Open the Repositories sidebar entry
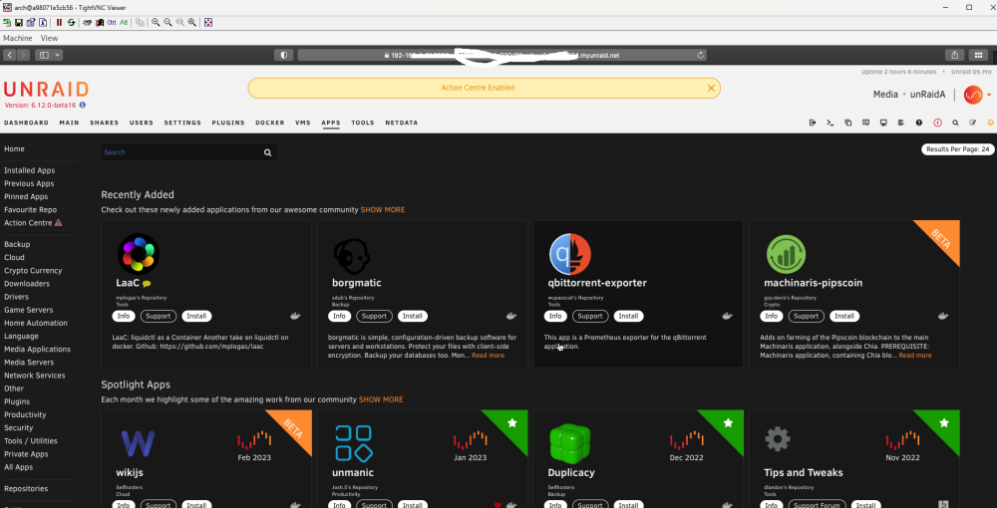The width and height of the screenshot is (997, 508). coord(26,488)
